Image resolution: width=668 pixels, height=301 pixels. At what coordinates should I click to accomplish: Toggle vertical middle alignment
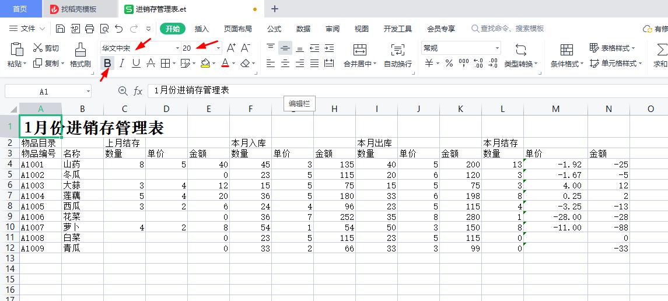pyautogui.click(x=285, y=48)
